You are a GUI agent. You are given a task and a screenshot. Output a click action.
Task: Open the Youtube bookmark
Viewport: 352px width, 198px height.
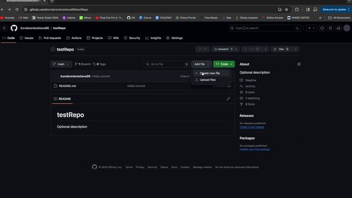(7, 18)
